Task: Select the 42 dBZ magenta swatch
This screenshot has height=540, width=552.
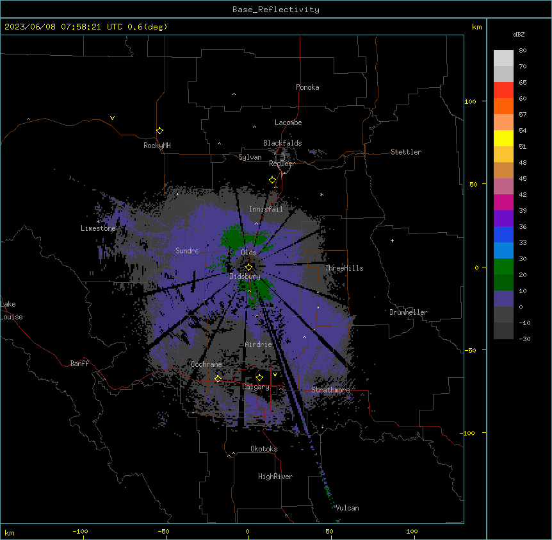Action: click(x=503, y=202)
